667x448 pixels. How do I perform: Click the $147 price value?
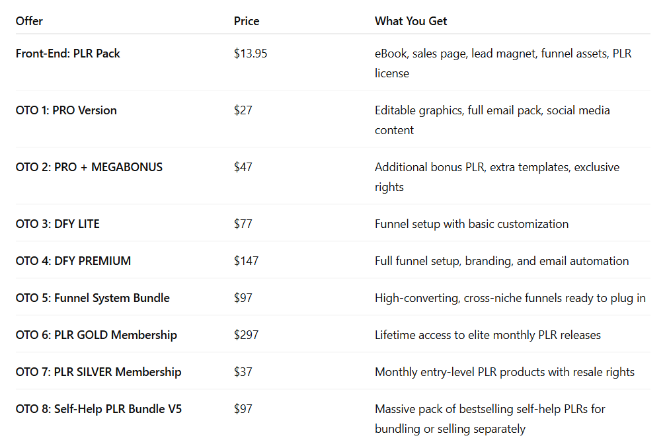[x=246, y=261]
